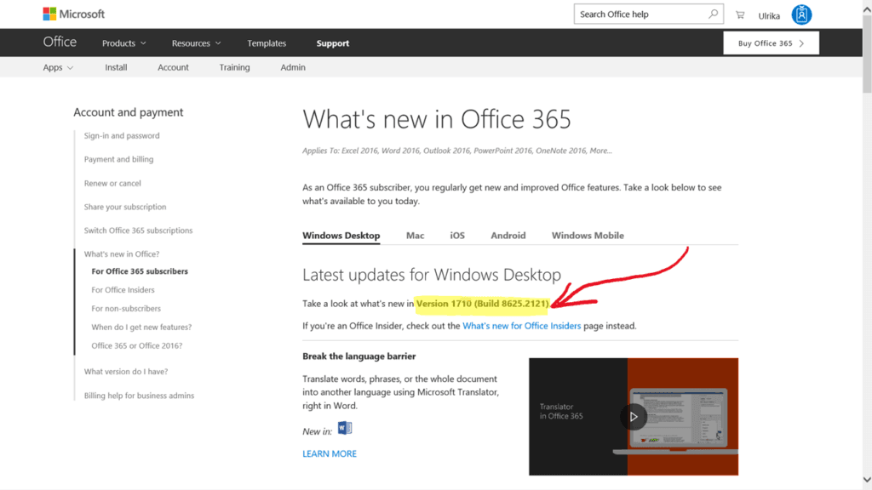The height and width of the screenshot is (490, 872).
Task: Click the LEARN MORE link
Action: tap(330, 453)
